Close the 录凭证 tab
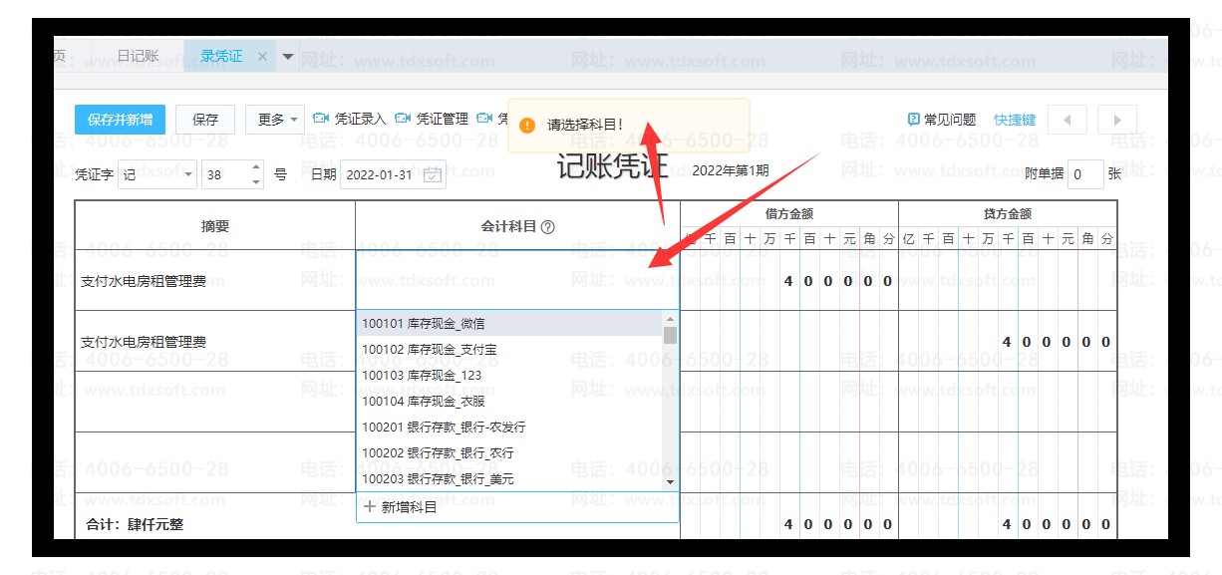 [x=263, y=57]
